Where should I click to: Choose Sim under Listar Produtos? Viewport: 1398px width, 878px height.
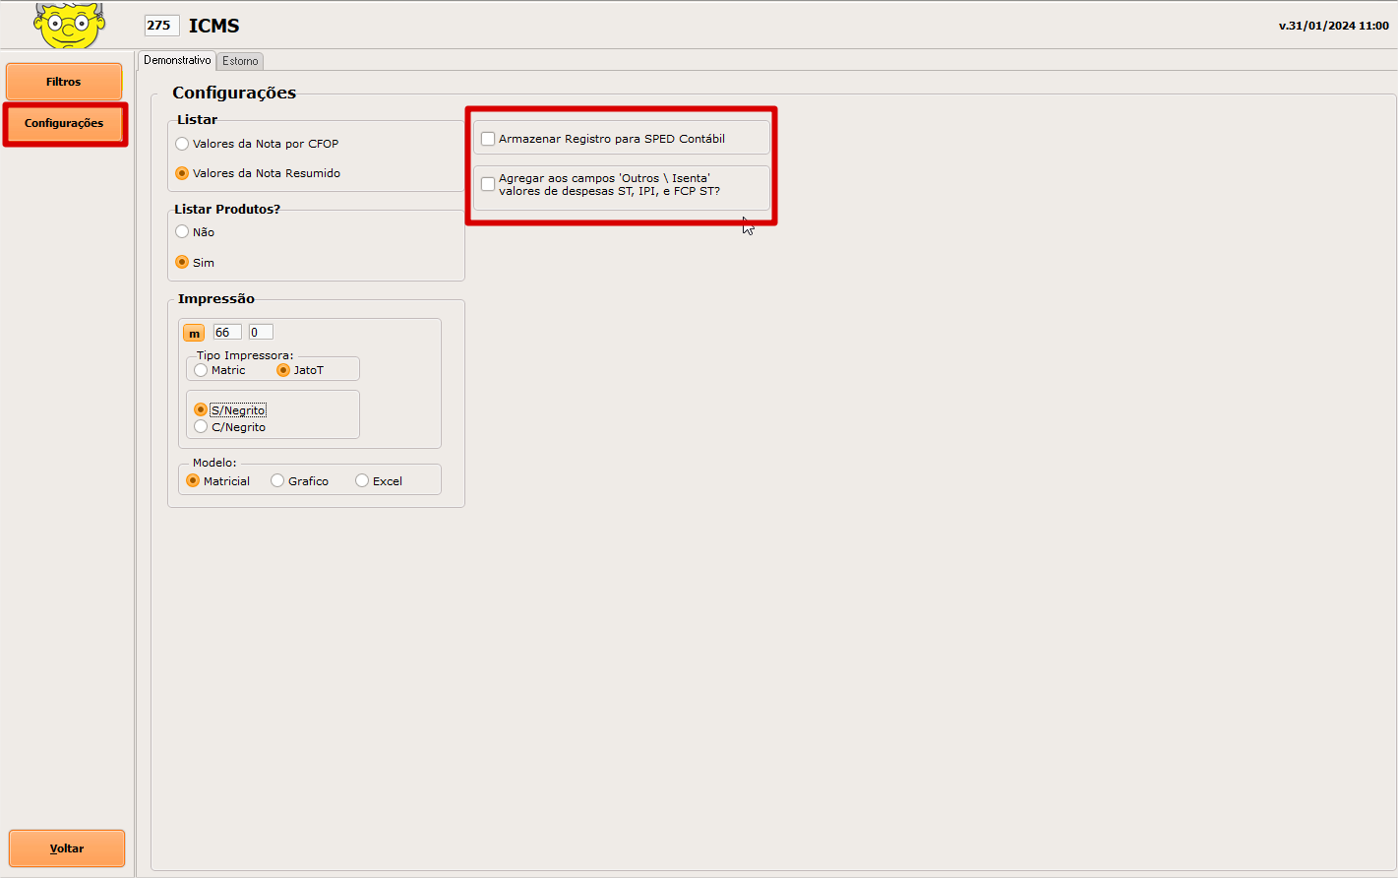click(x=182, y=263)
